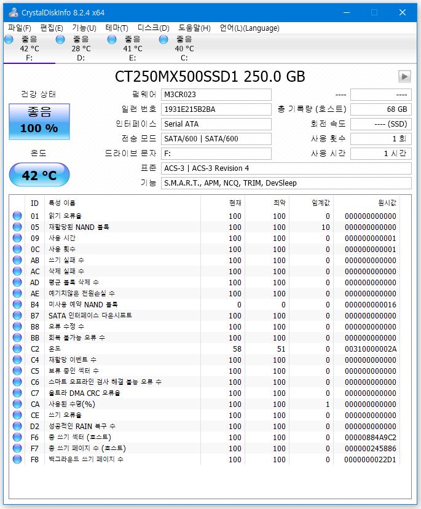Viewport: 421px width, 509px height.
Task: Click the status icon for attribute AC
Action: 17,271
